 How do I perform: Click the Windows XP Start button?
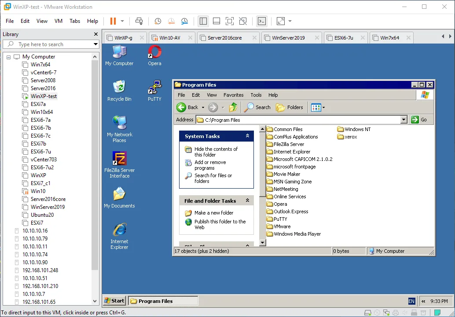click(x=114, y=301)
